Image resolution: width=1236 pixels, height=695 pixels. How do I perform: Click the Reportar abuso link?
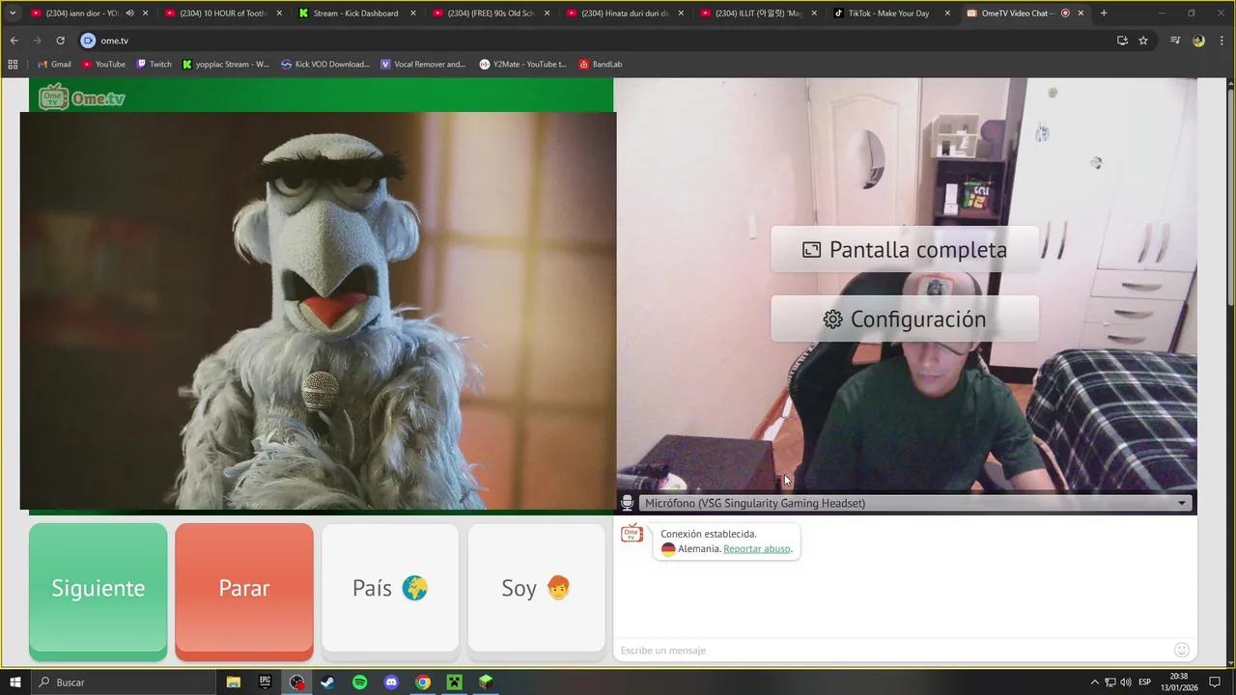757,548
